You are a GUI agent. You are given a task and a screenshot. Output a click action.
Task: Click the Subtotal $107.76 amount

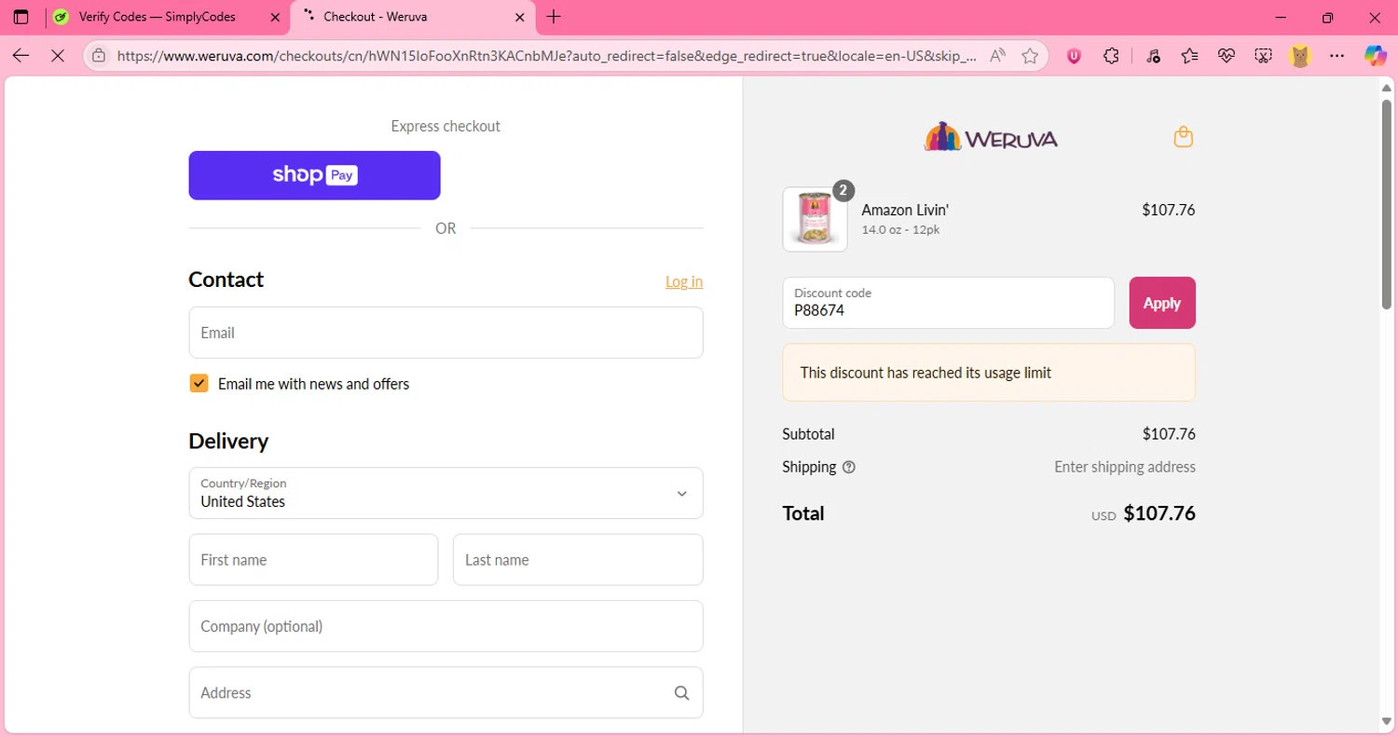tap(1169, 434)
